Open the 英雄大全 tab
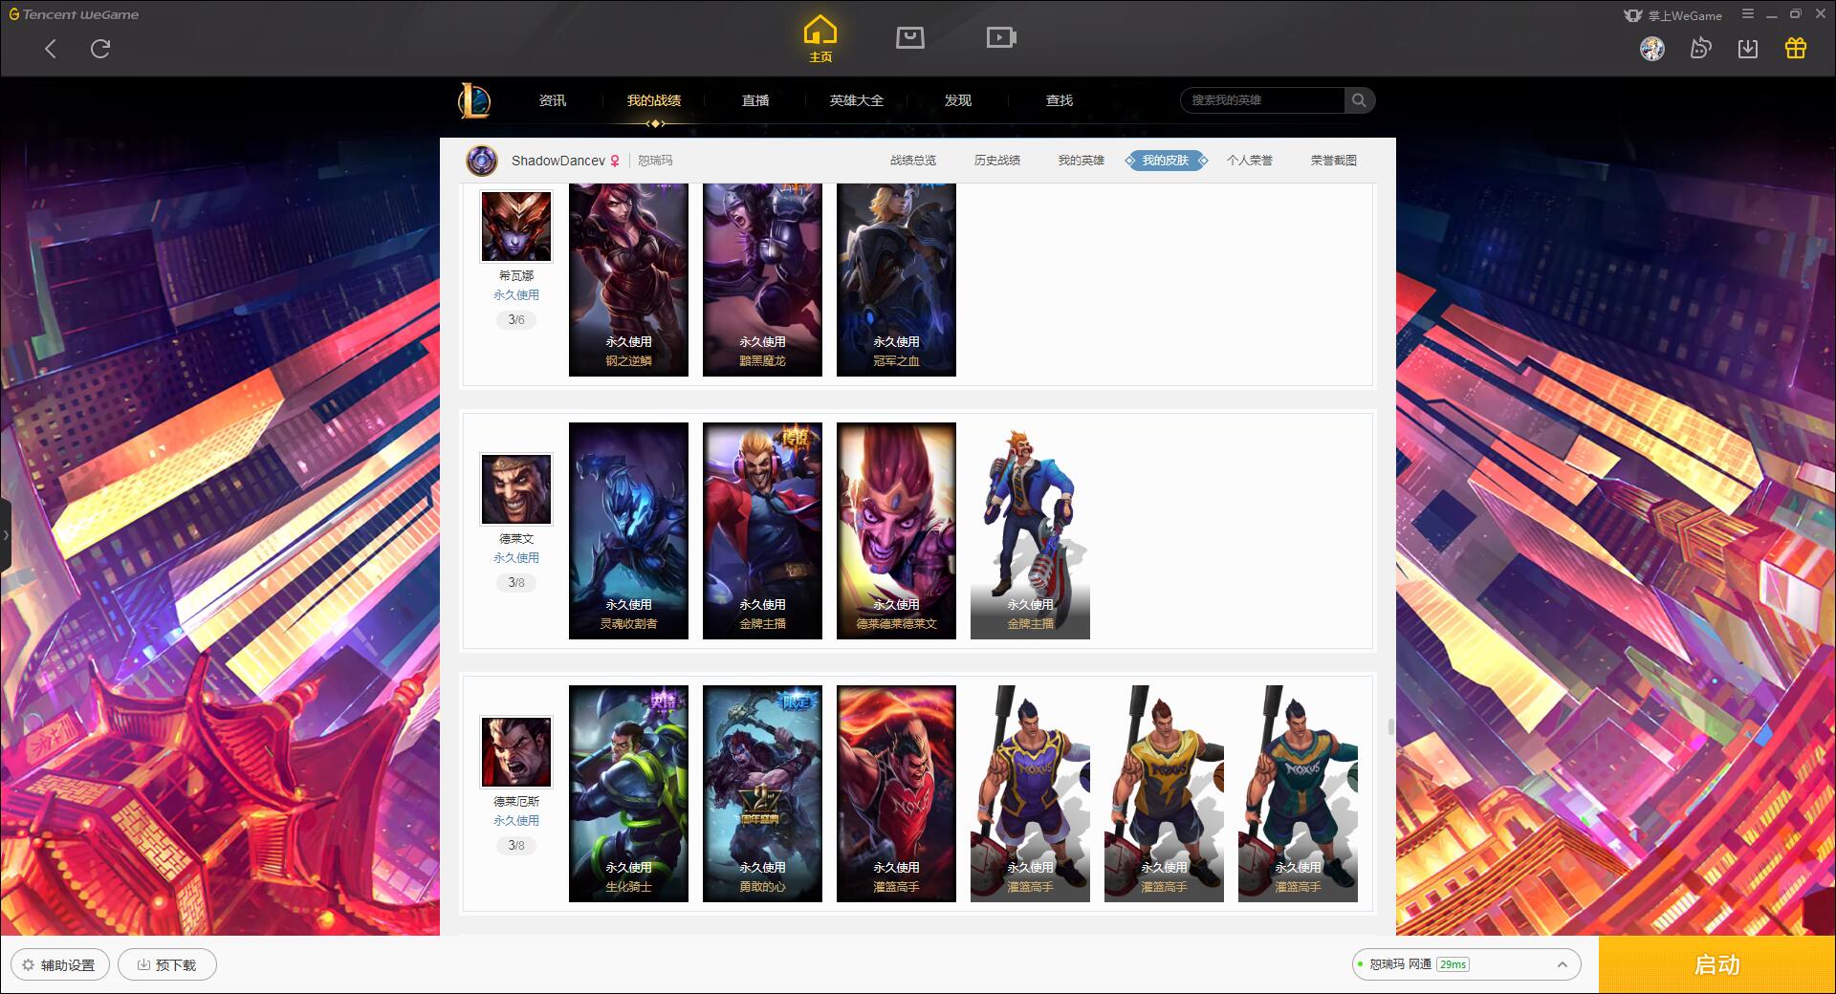The image size is (1836, 994). click(x=857, y=100)
